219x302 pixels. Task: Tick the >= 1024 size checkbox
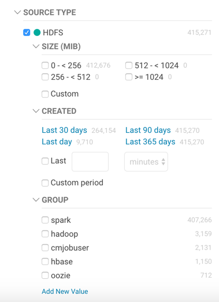tap(129, 77)
